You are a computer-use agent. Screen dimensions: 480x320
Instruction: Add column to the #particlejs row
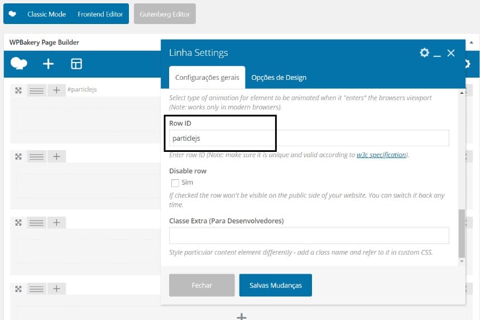coord(56,90)
